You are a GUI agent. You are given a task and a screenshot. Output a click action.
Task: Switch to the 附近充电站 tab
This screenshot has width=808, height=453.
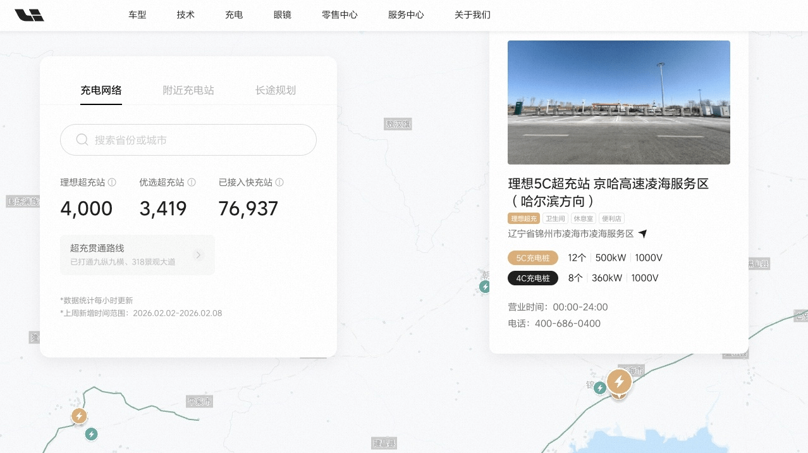coord(188,90)
